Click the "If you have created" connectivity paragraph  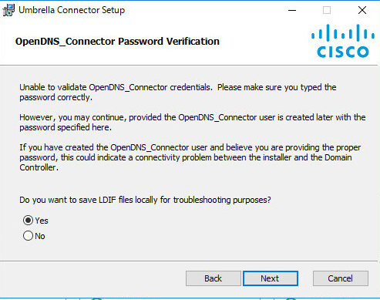[x=190, y=157]
